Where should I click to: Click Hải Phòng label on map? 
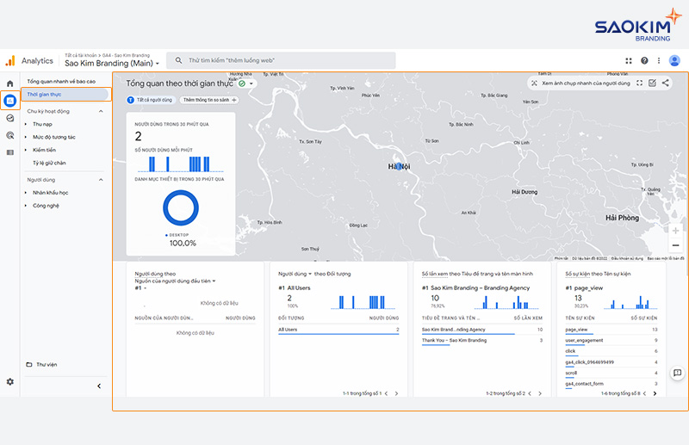622,218
